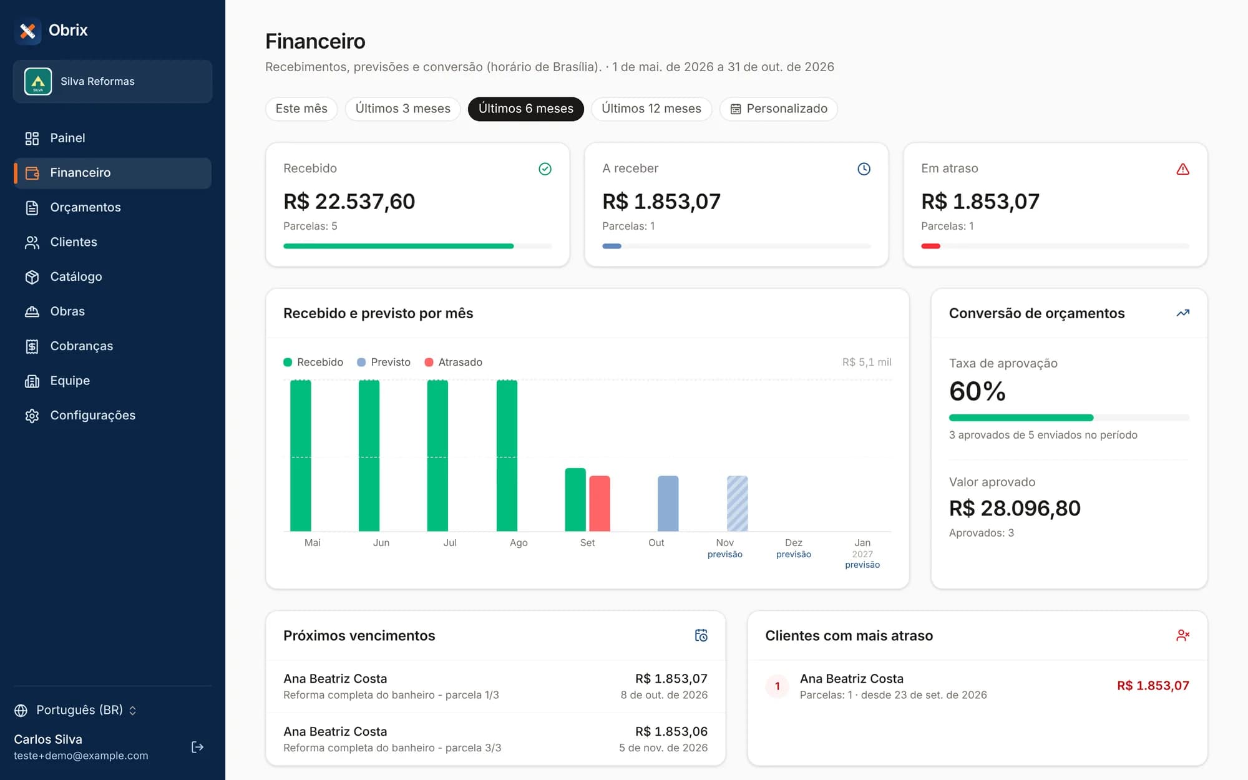Open Painel from the sidebar
1248x780 pixels.
point(112,138)
